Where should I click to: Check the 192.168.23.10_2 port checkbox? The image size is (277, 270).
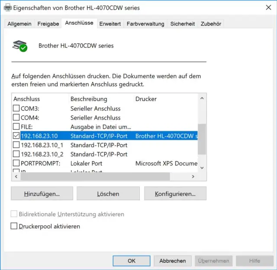pos(16,154)
